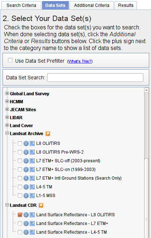This screenshot has height=238, width=151.
Task: Open info for Land Surface Reflectance - L7 ETM+
Action: [26, 224]
